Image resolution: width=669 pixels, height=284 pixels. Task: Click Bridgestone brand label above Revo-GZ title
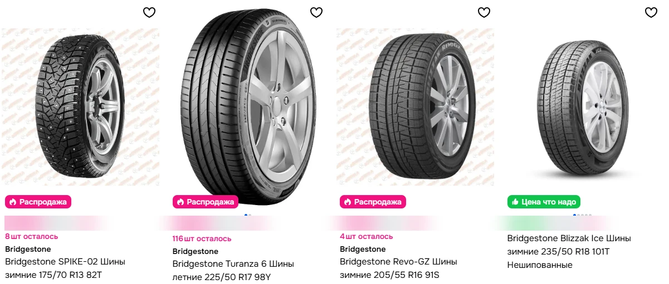(x=363, y=249)
